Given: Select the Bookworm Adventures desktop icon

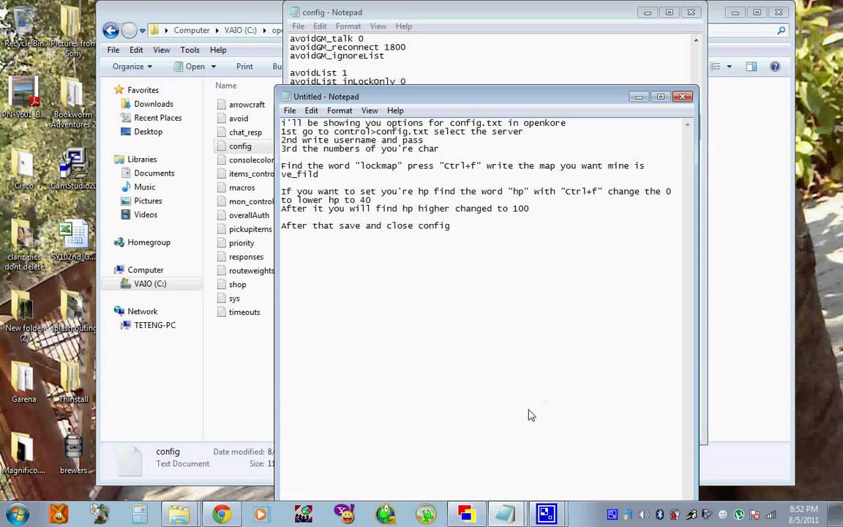Looking at the screenshot, I should point(73,102).
